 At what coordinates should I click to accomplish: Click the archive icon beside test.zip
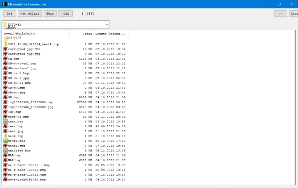pyautogui.click(x=5, y=136)
